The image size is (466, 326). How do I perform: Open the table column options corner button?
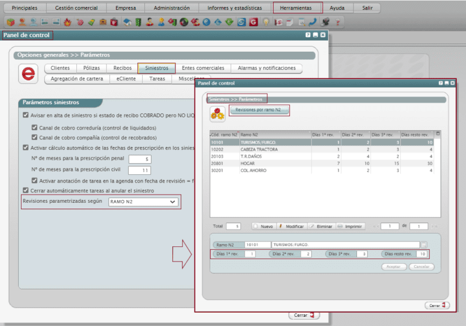(x=438, y=134)
